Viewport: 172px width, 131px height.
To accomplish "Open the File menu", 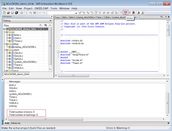I will point(4,8).
